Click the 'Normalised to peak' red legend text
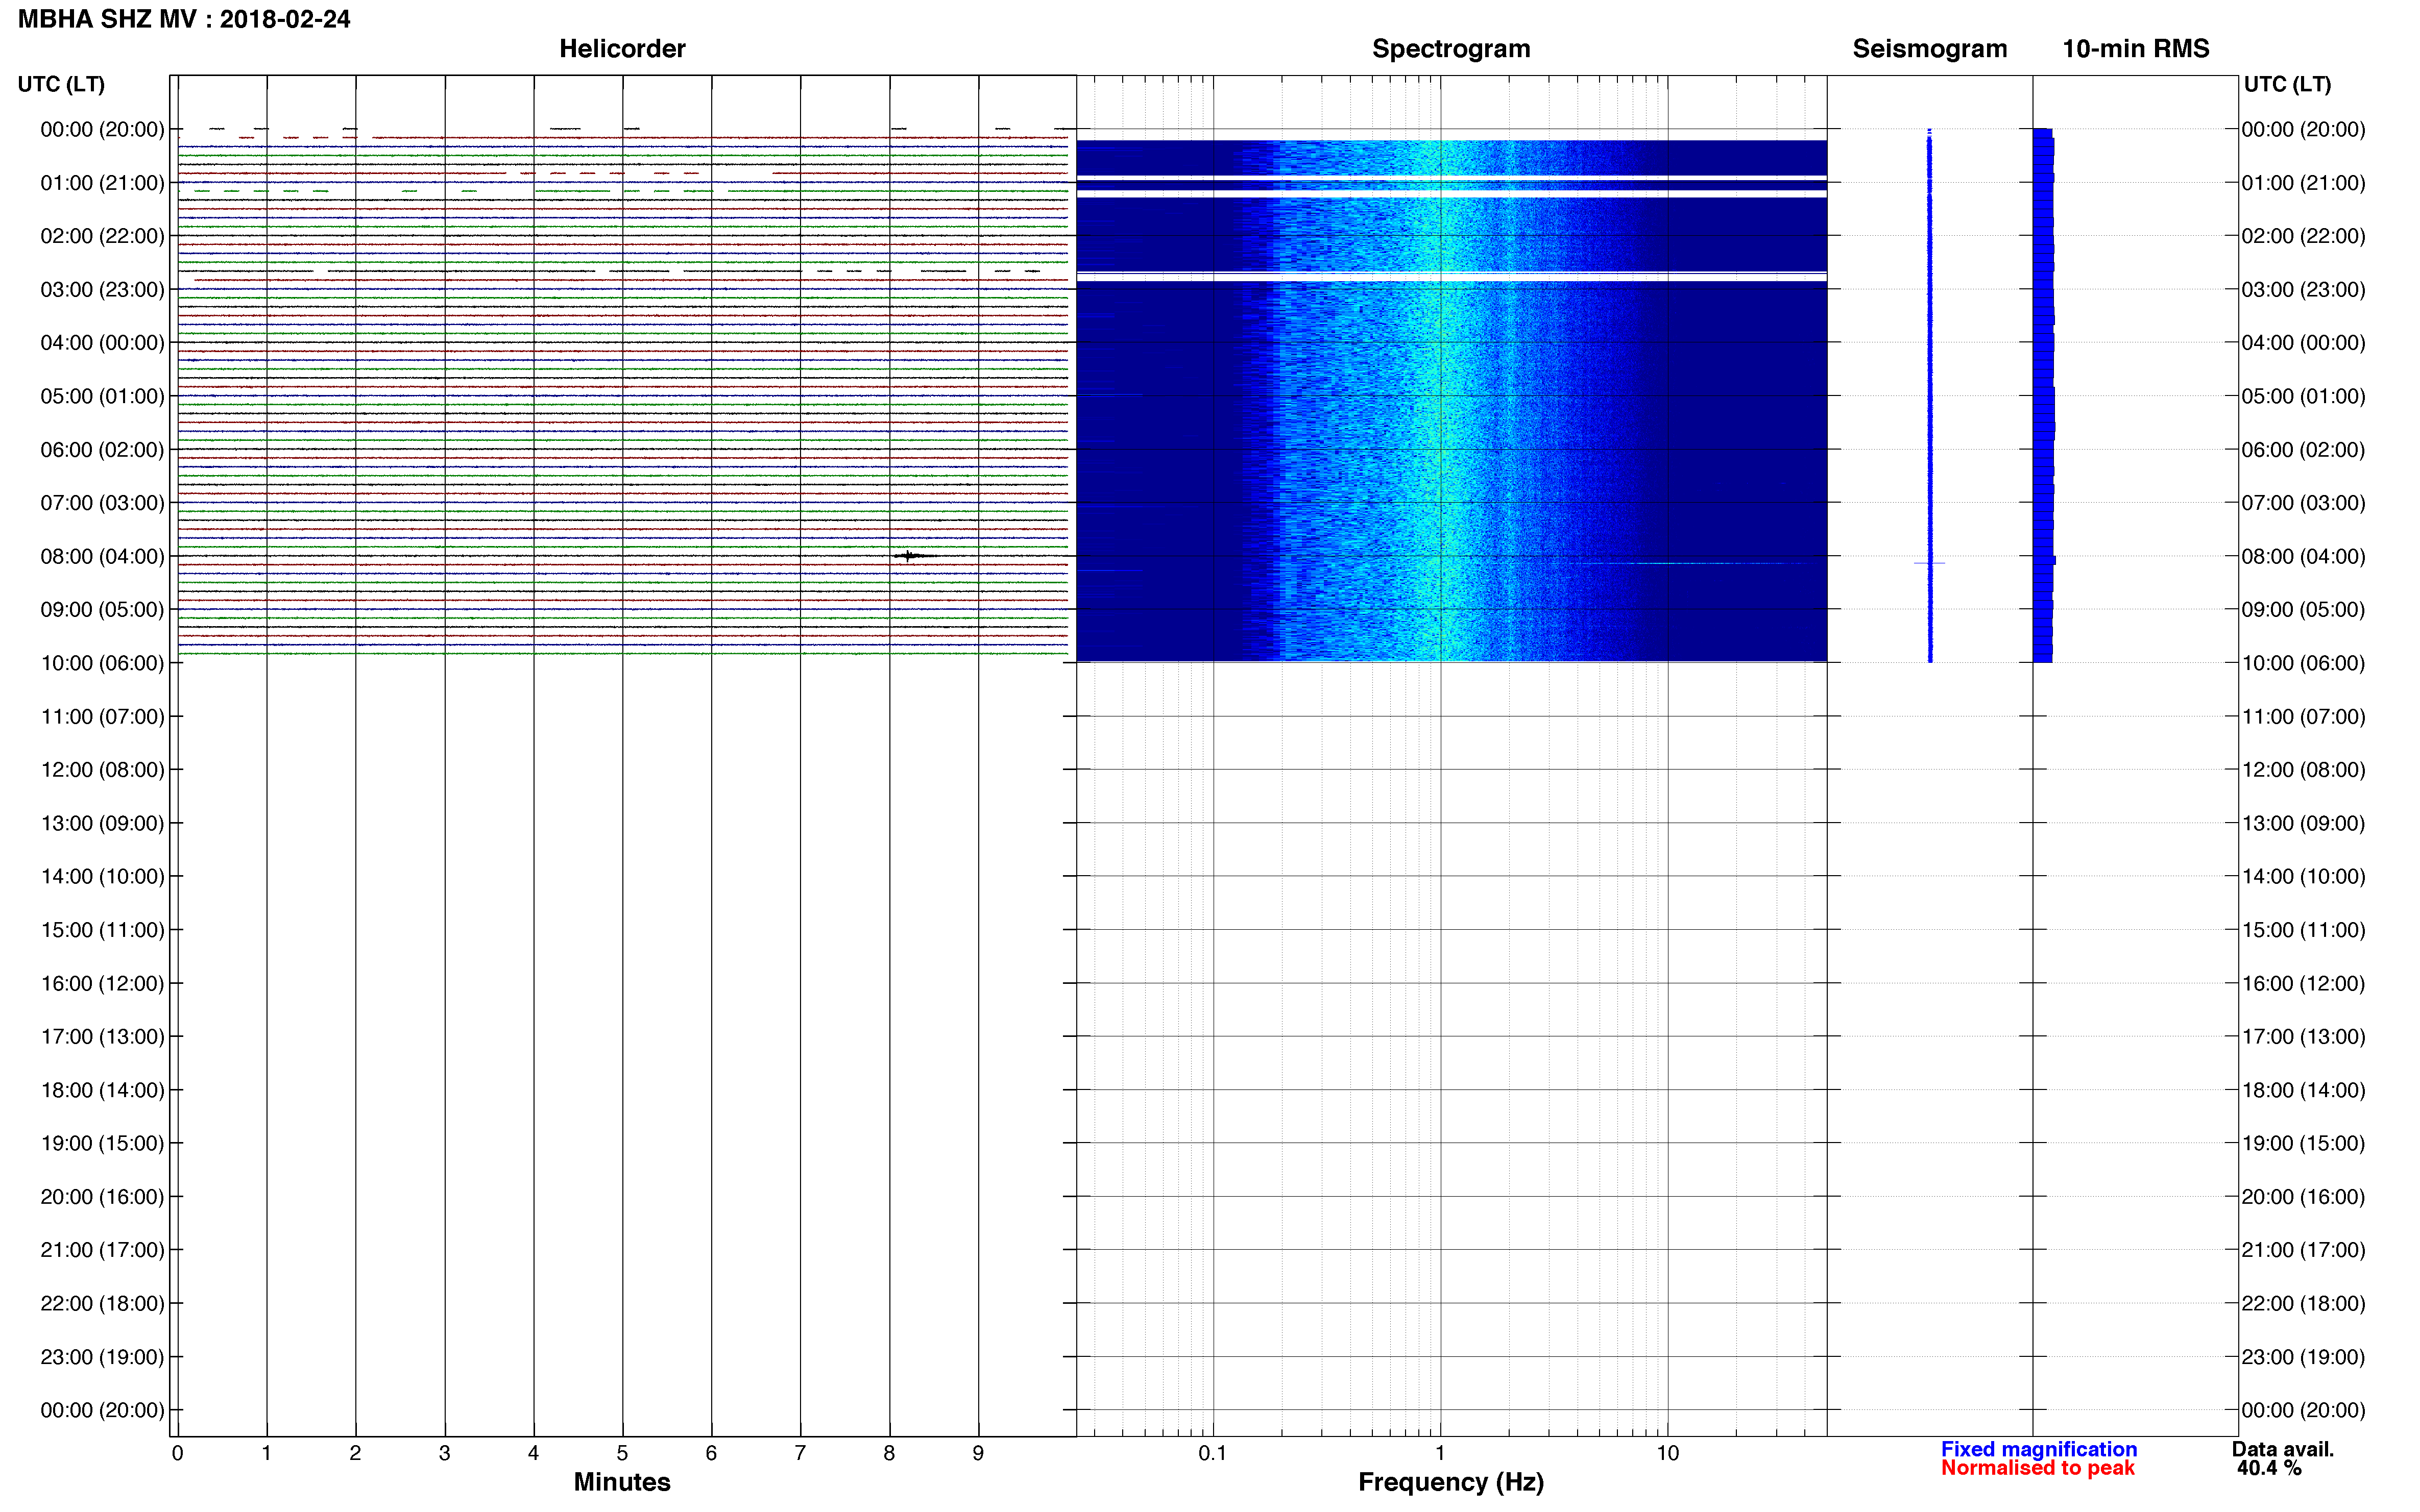Screen dimensions: 2420x1512 [2038, 1468]
